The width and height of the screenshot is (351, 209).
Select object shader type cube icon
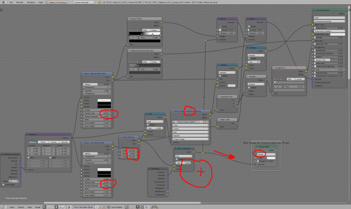(56, 207)
